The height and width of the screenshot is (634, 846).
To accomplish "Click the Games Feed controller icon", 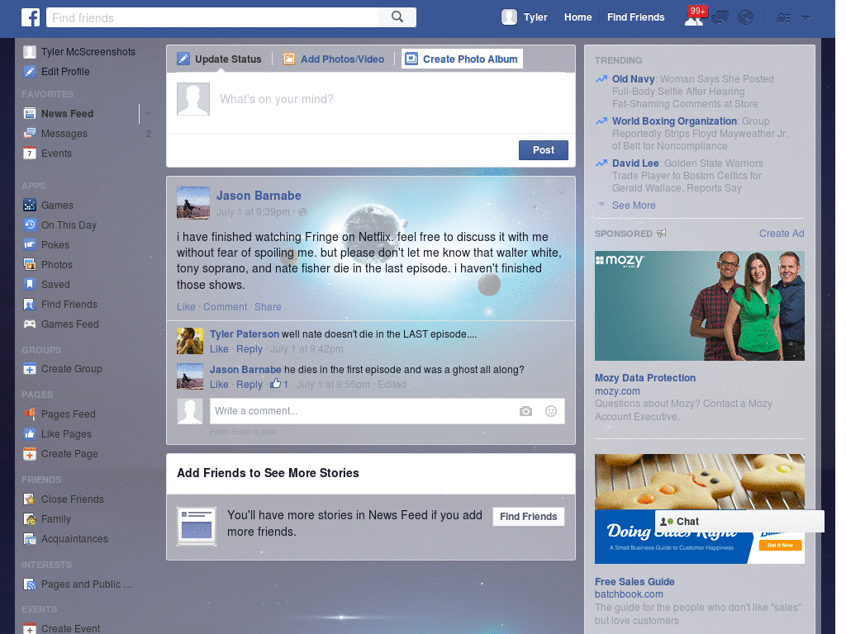I will click(x=30, y=324).
